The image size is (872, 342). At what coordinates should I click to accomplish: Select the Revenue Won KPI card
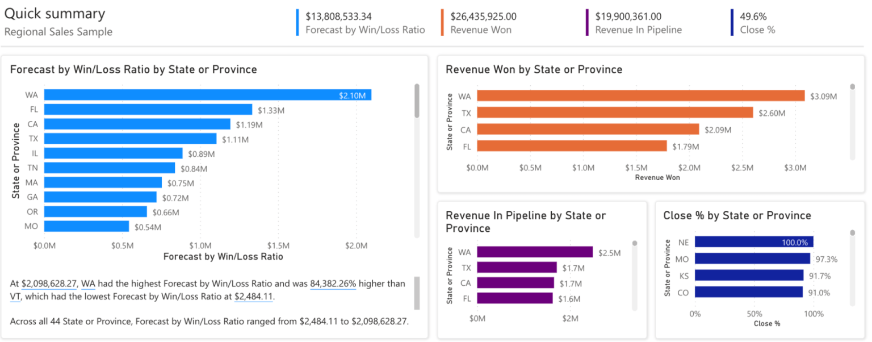point(483,22)
